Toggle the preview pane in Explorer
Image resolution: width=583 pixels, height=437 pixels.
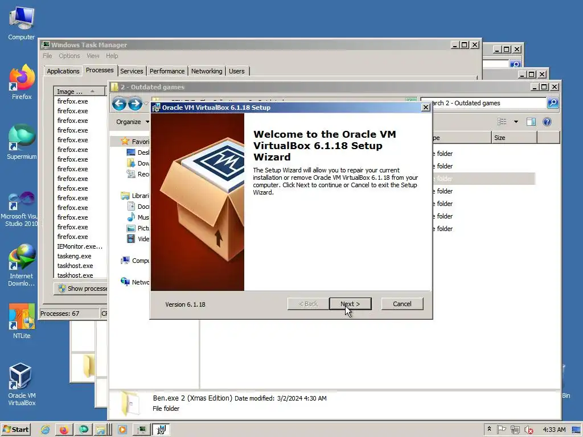pos(531,122)
